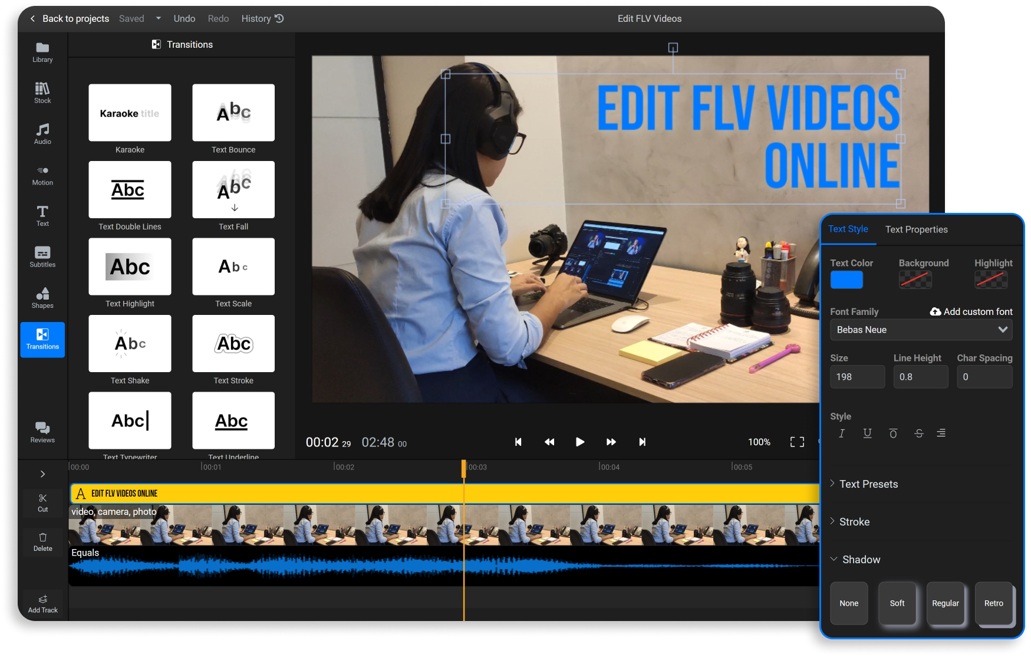Image resolution: width=1031 pixels, height=657 pixels.
Task: Select the Text Typewriter transition thumbnail
Action: pyautogui.click(x=130, y=421)
